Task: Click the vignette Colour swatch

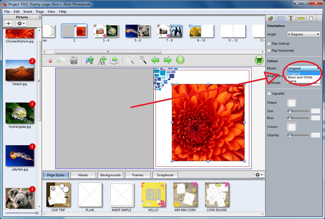Action: coord(292,127)
